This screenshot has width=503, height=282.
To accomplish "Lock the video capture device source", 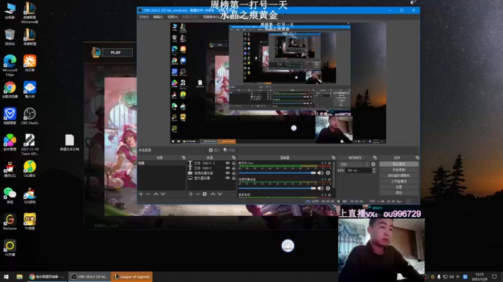I will click(233, 173).
